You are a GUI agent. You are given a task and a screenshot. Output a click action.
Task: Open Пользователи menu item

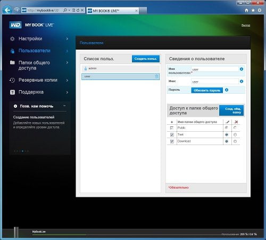[x=35, y=51]
